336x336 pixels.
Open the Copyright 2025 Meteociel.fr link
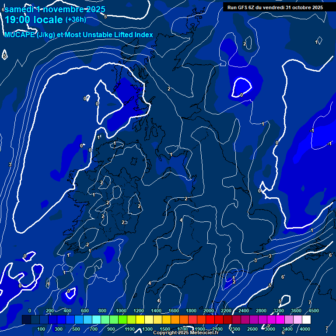pos(186,333)
